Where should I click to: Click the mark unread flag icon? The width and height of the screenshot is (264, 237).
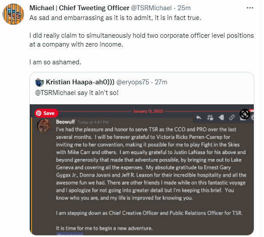coord(221,118)
